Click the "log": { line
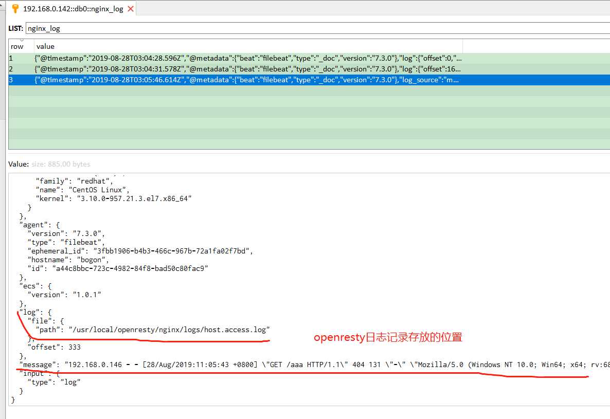Viewport: 610px width, 419px height. pyautogui.click(x=35, y=313)
